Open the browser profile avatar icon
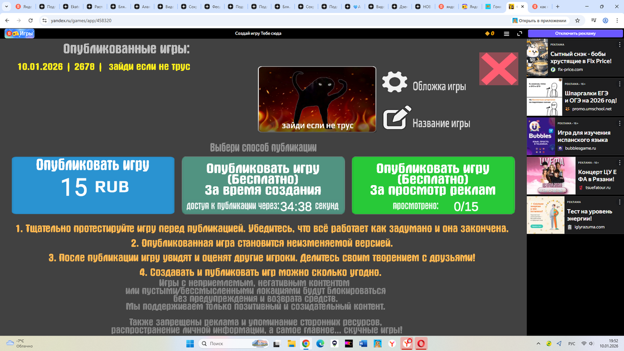Viewport: 624px width, 351px height. 605,20
